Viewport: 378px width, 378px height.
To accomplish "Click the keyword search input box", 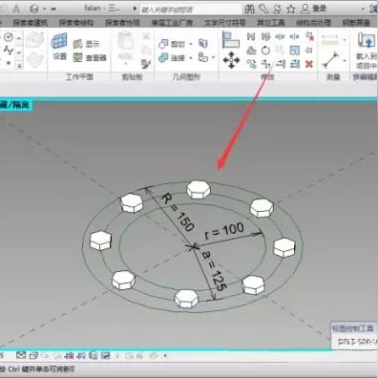I will click(x=191, y=10).
